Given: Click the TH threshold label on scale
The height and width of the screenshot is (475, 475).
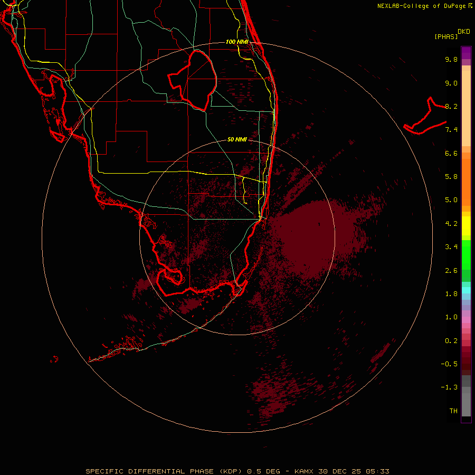Looking at the screenshot, I should pos(453,411).
